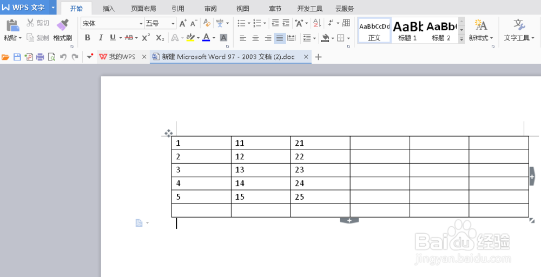Open bullet list style dropdown arrow
The image size is (541, 277).
click(x=249, y=23)
